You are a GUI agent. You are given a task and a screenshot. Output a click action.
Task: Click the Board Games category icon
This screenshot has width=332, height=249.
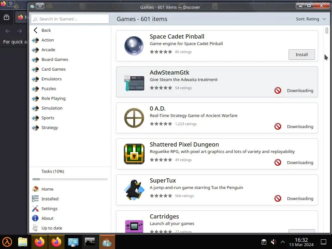tap(35, 60)
